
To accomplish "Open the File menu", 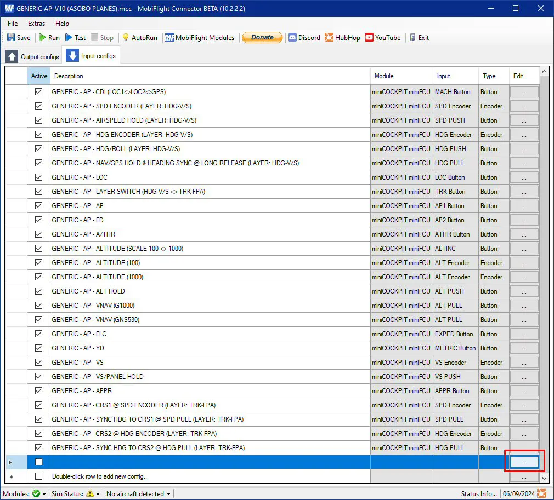I will [x=13, y=24].
